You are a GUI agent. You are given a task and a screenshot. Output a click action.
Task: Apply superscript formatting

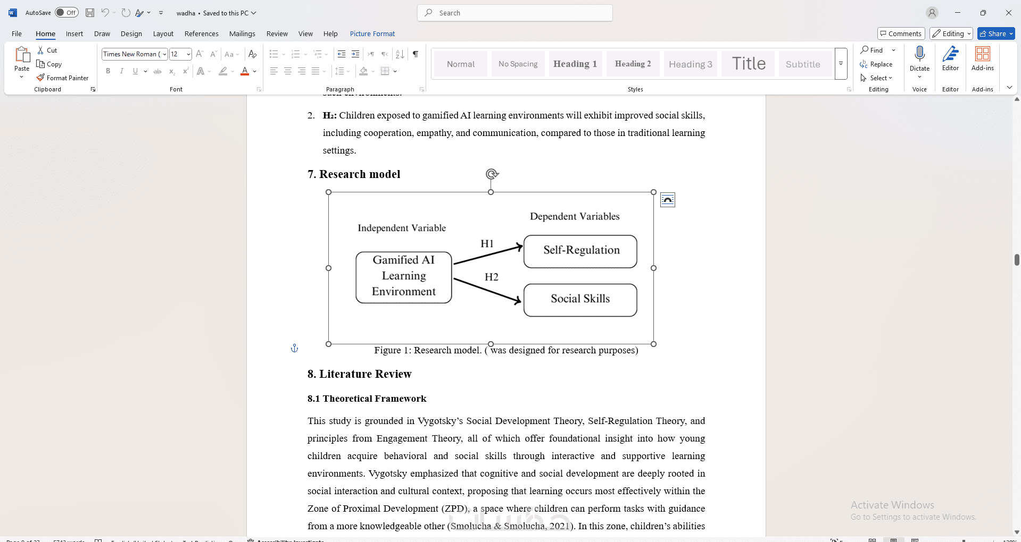pos(185,71)
